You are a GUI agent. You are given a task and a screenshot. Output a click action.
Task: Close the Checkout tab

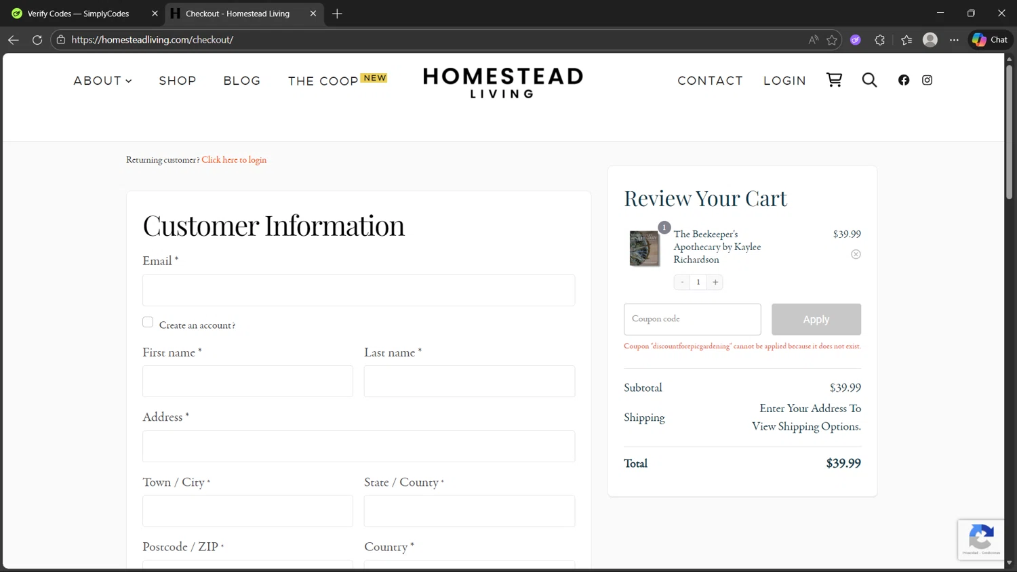(313, 14)
